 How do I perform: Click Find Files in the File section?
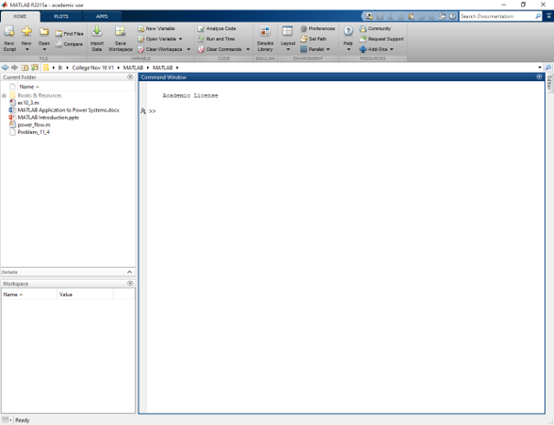[70, 34]
